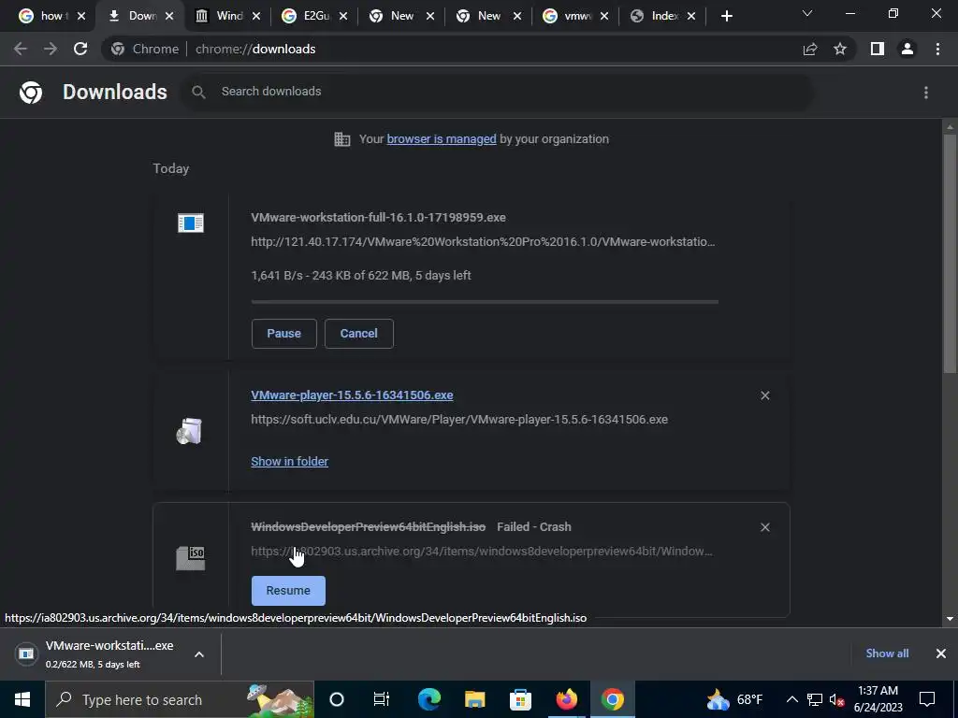
Task: Open the notification center icon
Action: pos(927,699)
